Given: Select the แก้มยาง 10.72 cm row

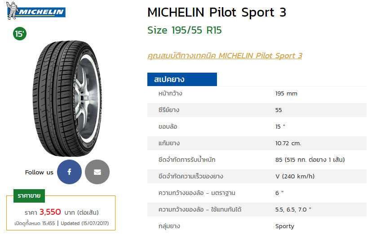Looking at the screenshot, I should [x=257, y=143].
